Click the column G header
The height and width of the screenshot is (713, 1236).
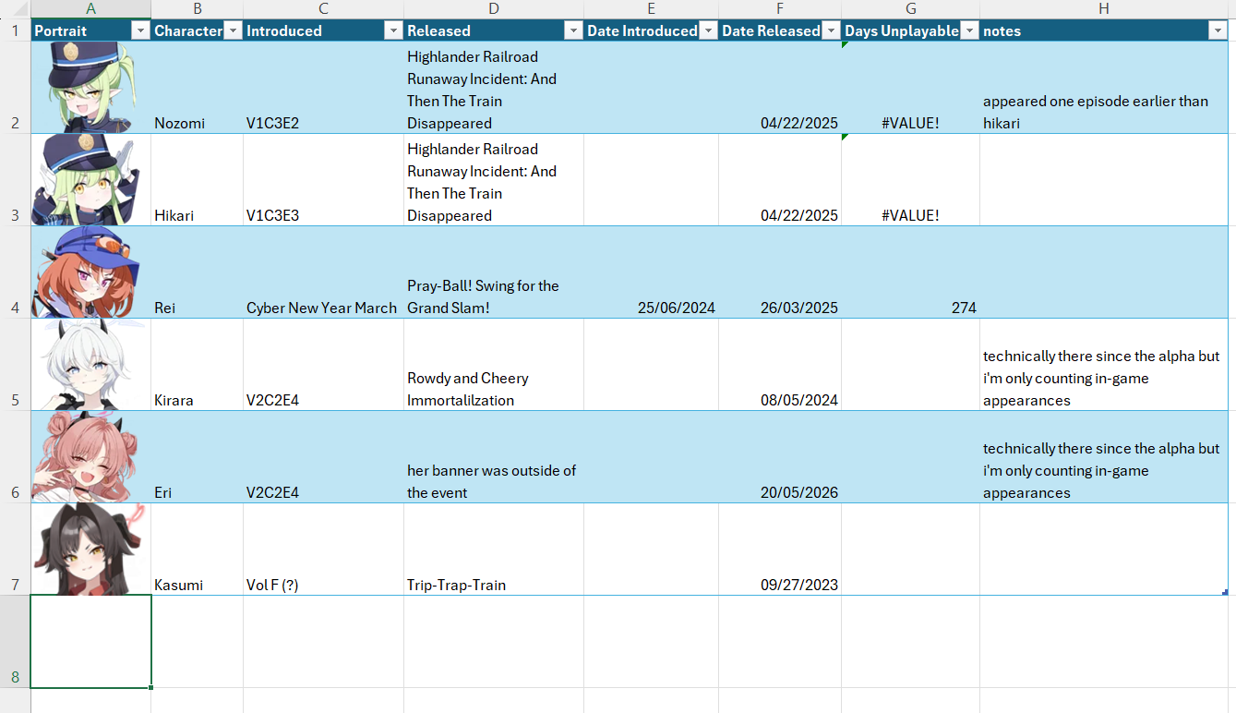click(910, 8)
